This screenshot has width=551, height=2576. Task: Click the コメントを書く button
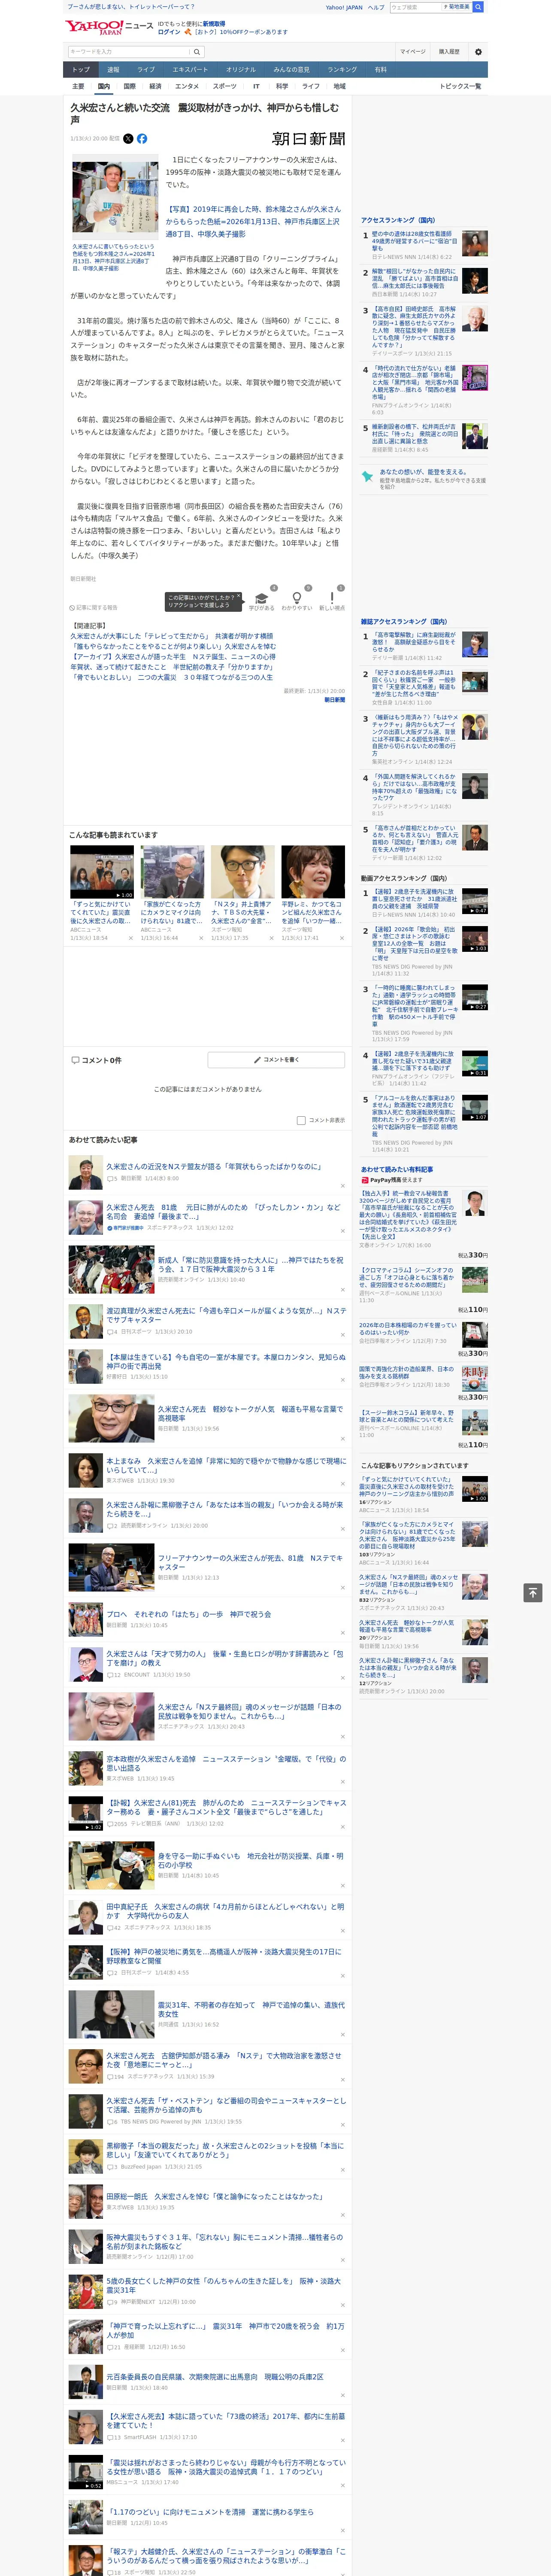276,1059
